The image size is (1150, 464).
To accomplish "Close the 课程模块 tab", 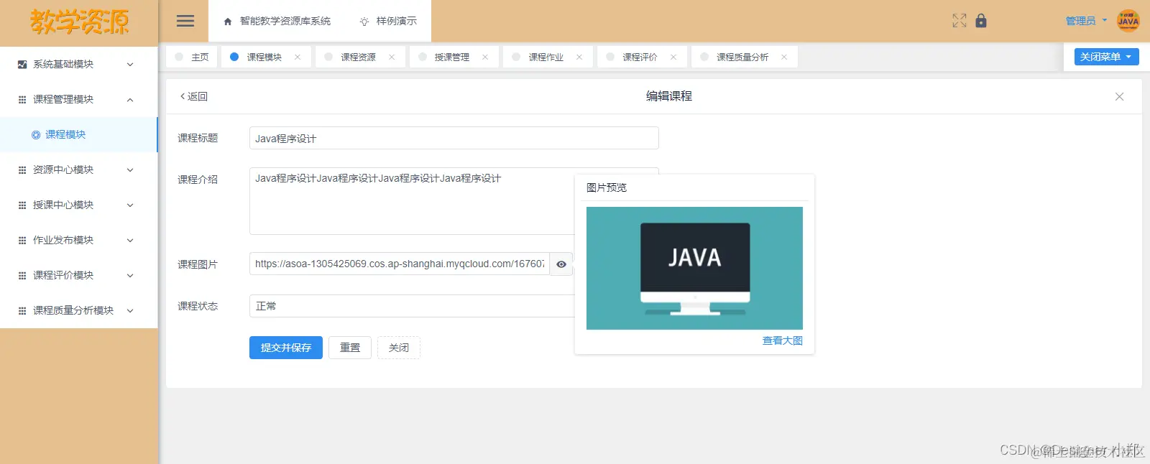I will pos(298,57).
